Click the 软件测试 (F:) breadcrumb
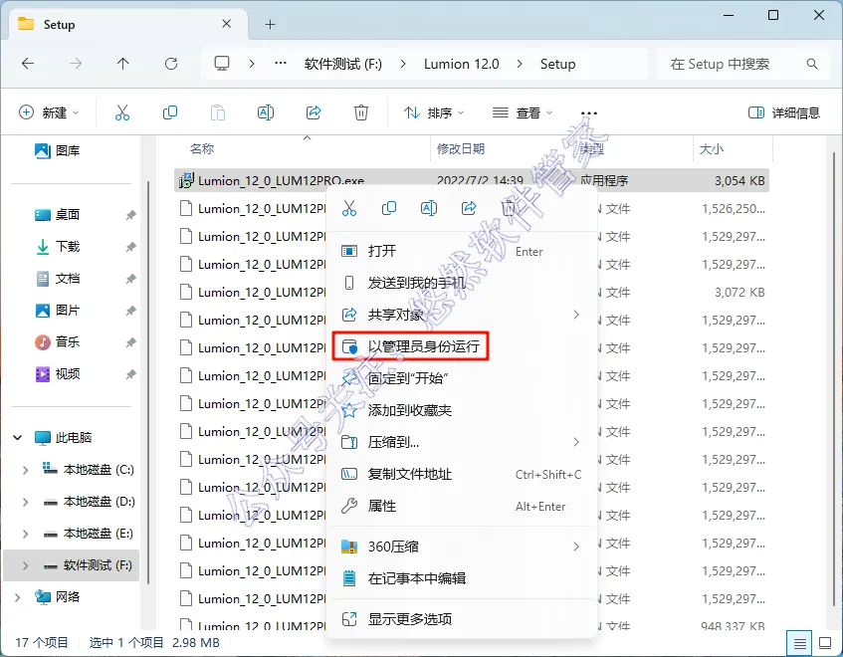 point(343,64)
